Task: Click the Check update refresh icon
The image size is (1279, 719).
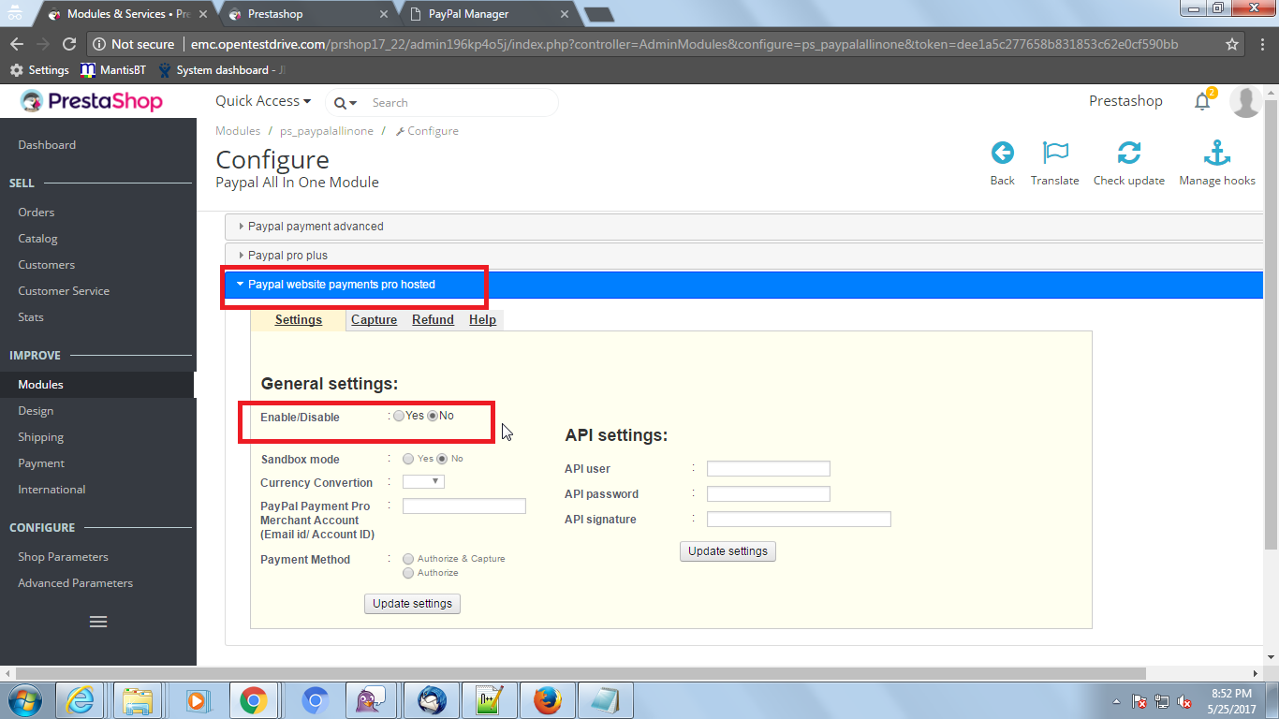Action: (x=1129, y=153)
